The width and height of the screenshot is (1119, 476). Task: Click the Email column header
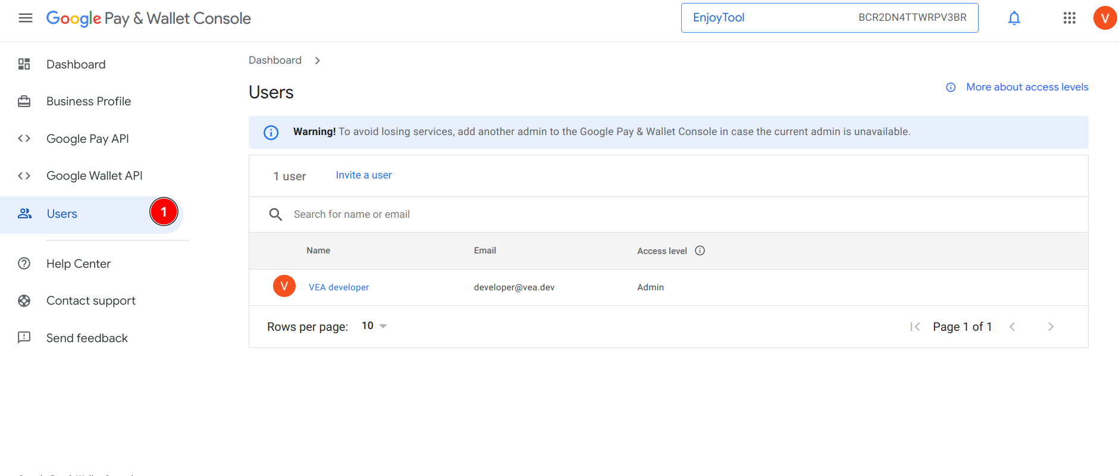(x=485, y=250)
